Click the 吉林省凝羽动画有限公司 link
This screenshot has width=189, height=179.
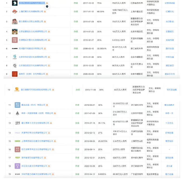[x=32, y=158]
